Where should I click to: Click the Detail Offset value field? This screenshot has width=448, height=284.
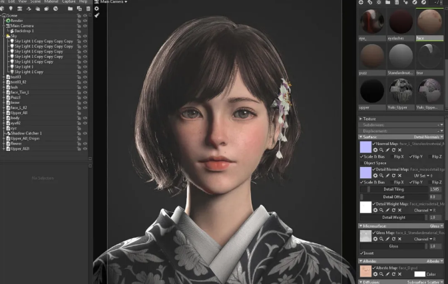pos(436,197)
